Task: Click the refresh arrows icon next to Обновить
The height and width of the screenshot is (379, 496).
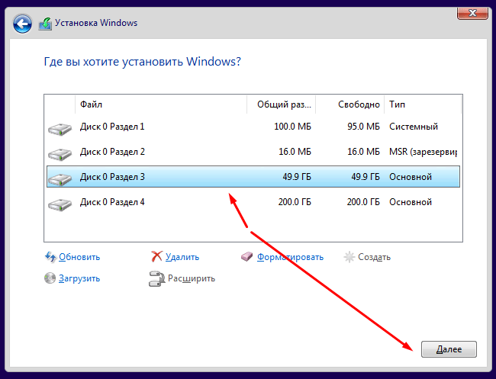Action: (50, 257)
